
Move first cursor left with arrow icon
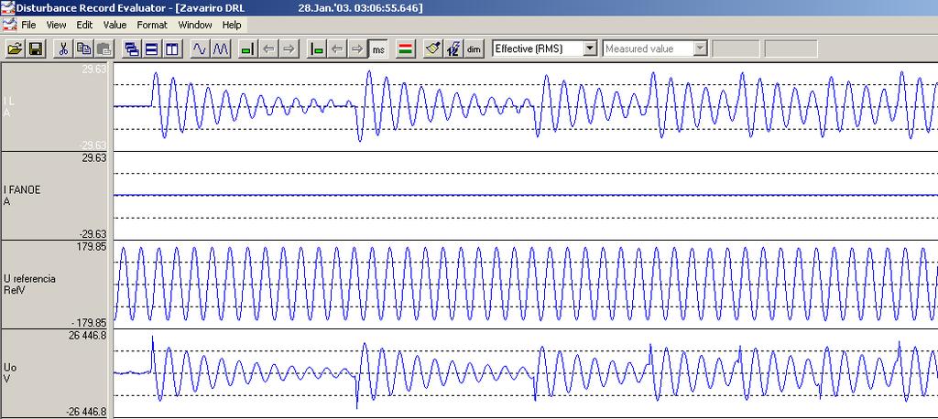pyautogui.click(x=268, y=49)
